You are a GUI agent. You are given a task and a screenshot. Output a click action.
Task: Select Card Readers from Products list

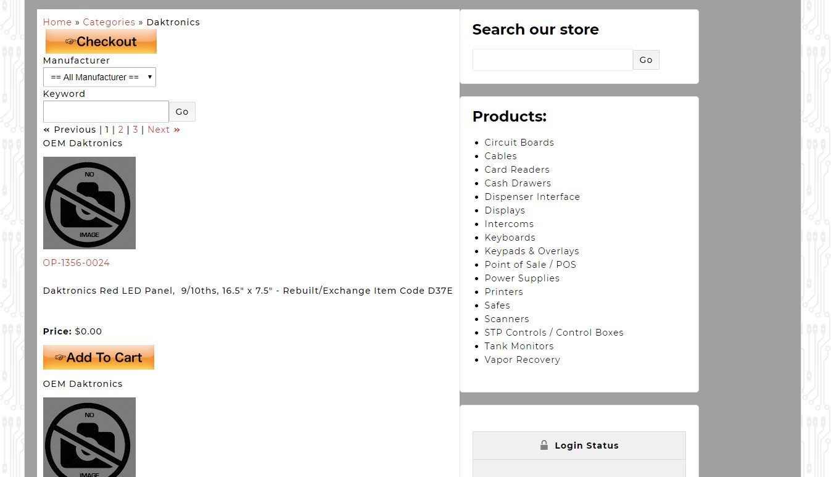[x=516, y=170]
